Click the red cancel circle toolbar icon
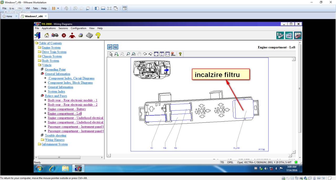Image resolution: width=336 pixels, height=180 pixels. pos(64,35)
